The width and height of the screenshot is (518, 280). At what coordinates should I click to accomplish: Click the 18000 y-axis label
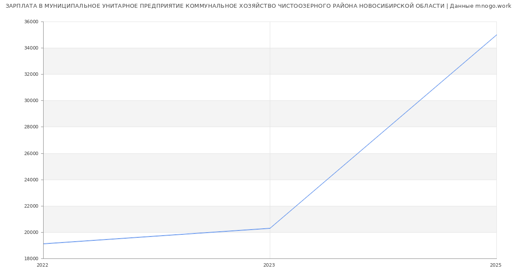click(x=31, y=259)
